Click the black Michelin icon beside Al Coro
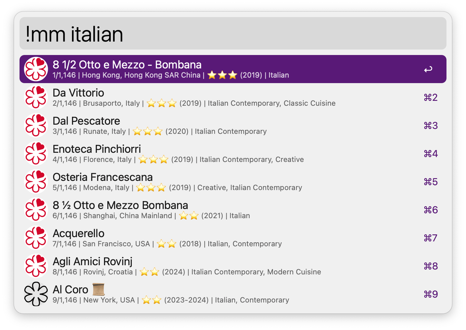466x330 pixels. pos(36,294)
